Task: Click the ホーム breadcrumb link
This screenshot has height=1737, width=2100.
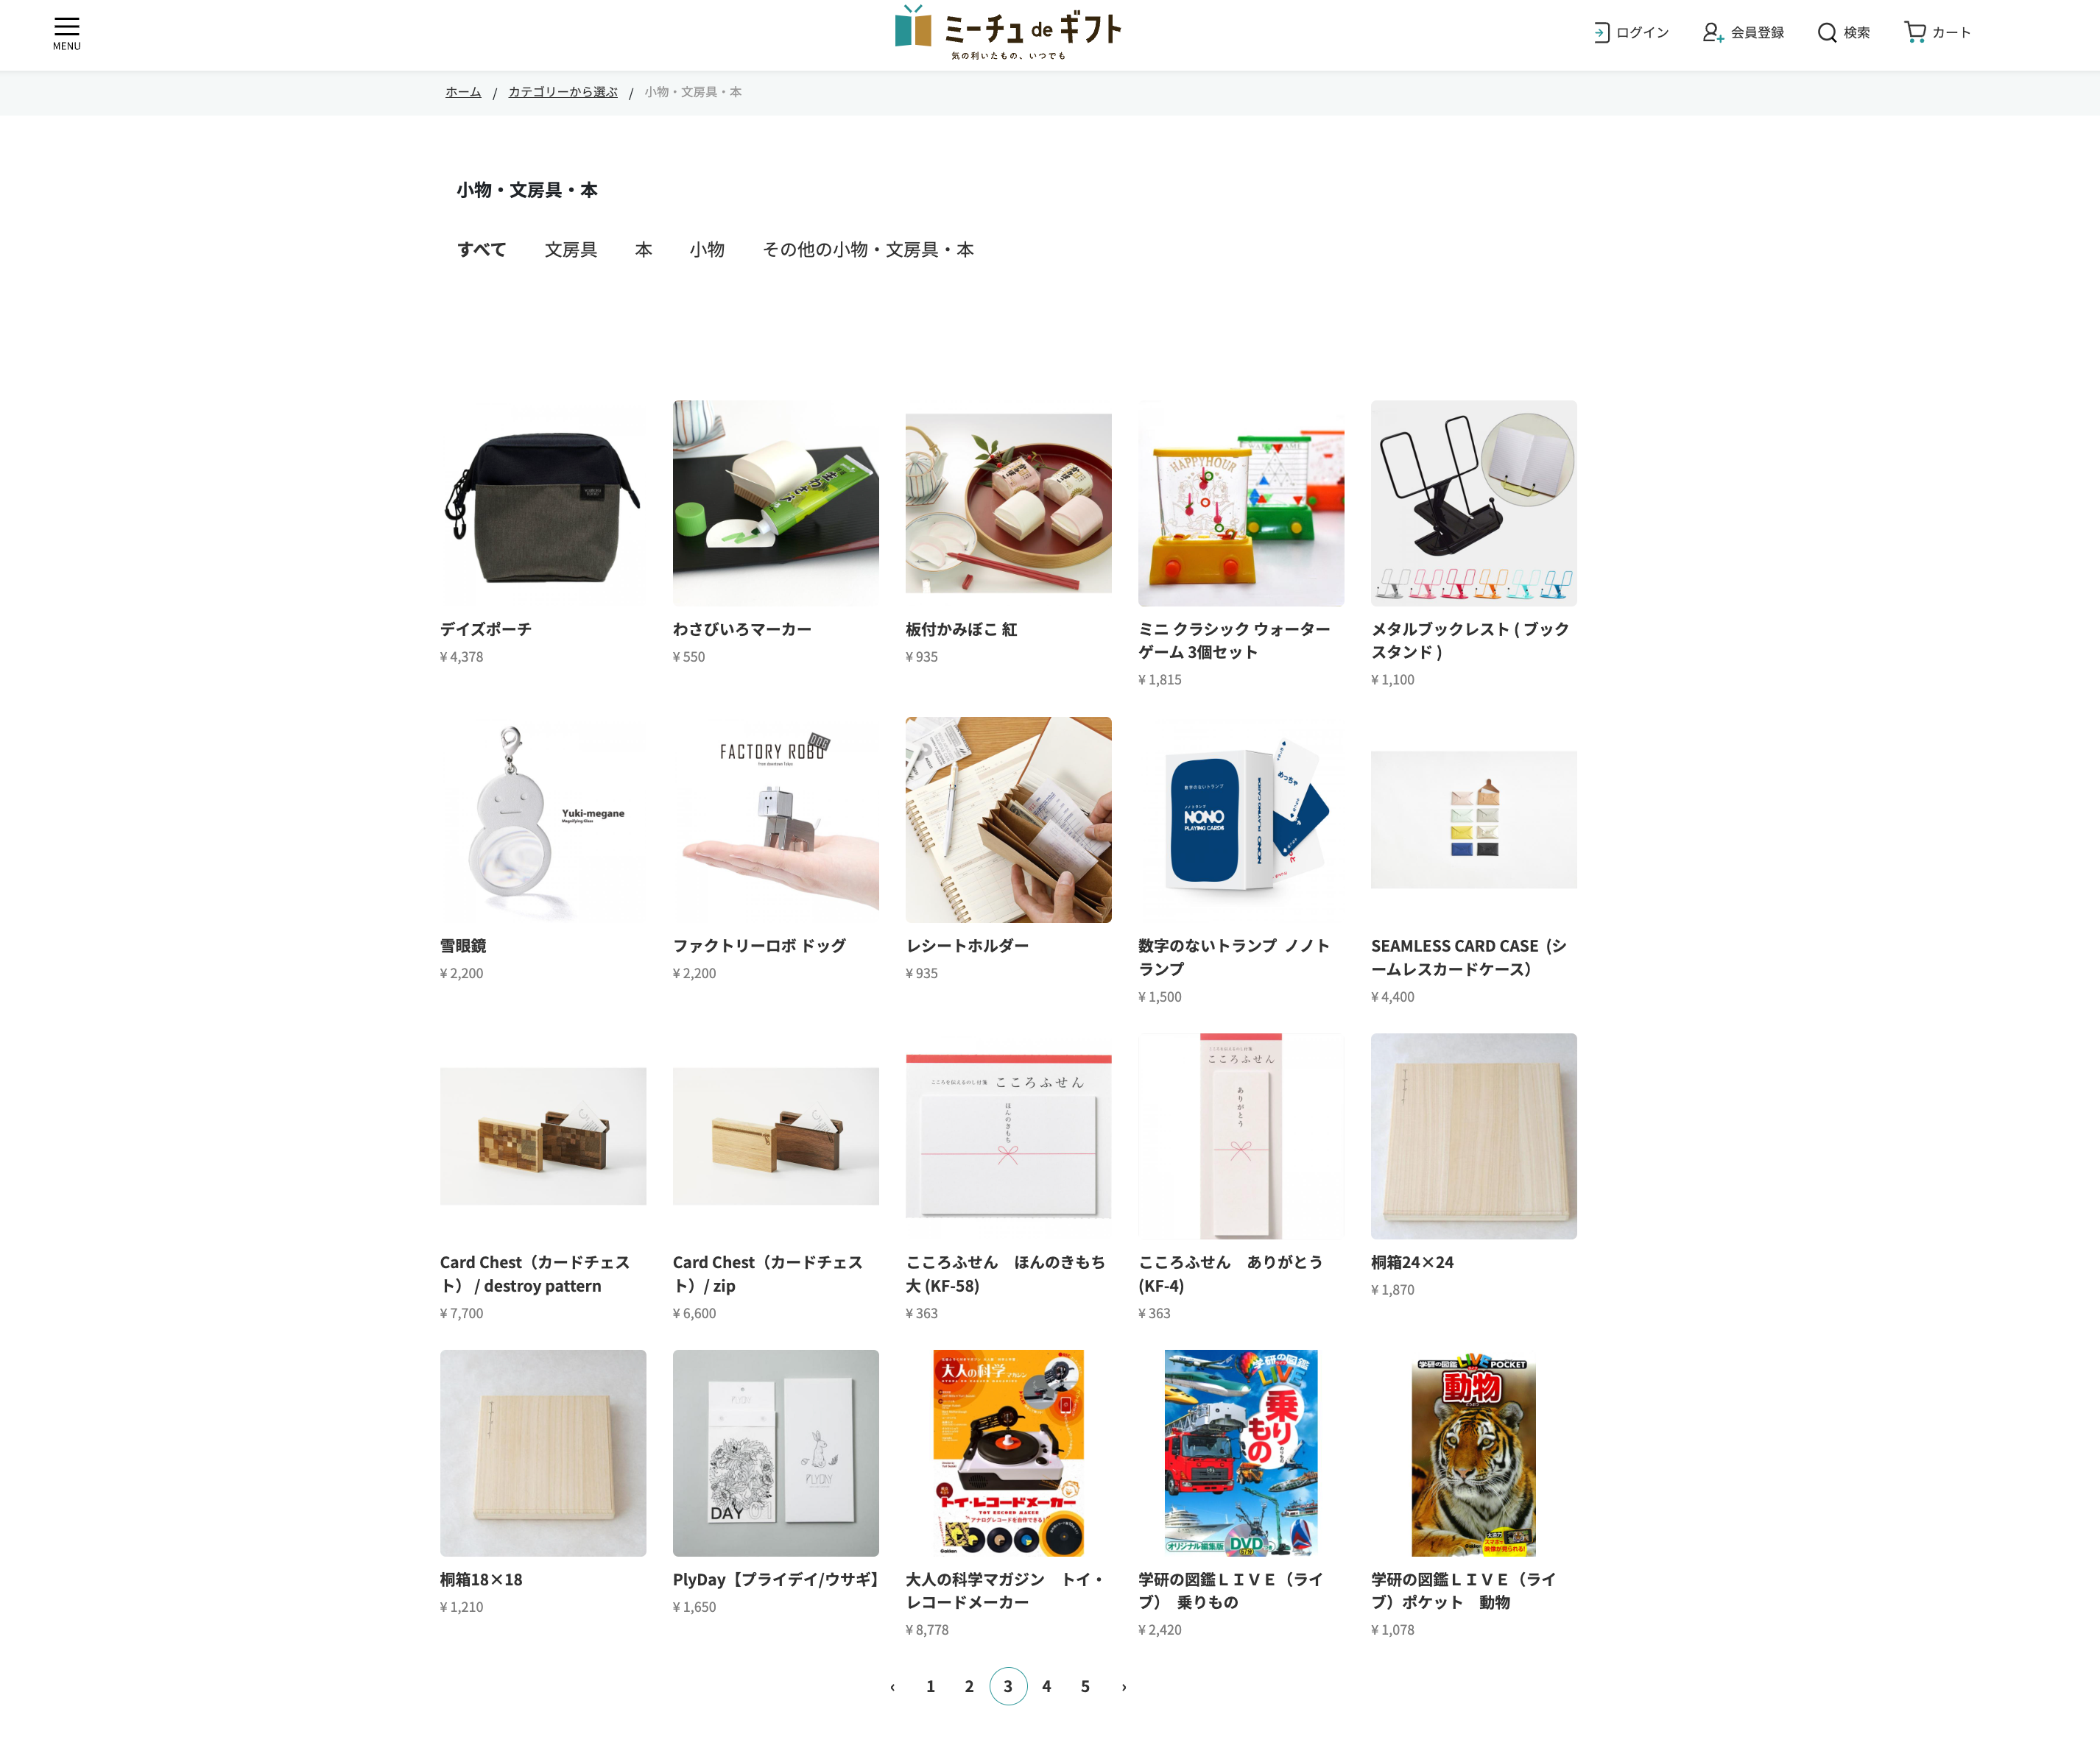Action: tap(463, 92)
